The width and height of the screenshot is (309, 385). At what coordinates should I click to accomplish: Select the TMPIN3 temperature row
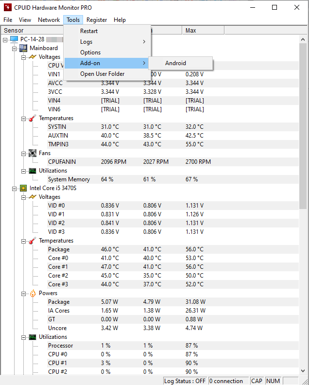point(173,144)
